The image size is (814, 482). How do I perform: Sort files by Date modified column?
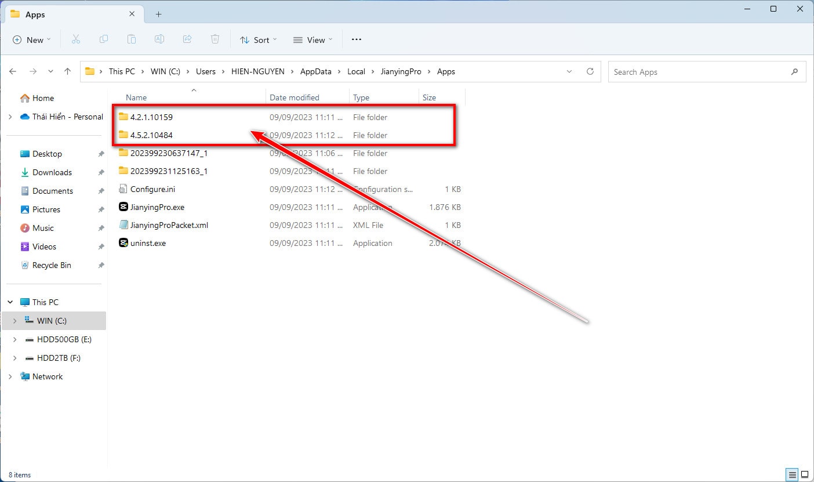click(x=295, y=97)
